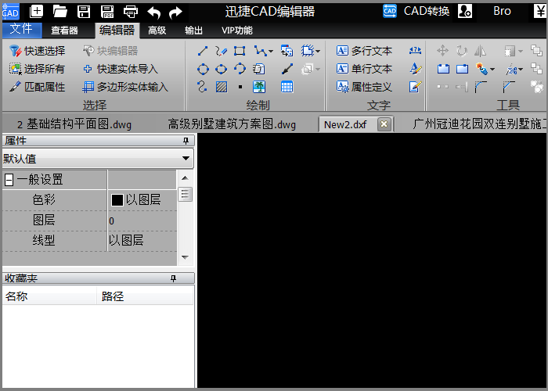Viewport: 548px width, 391px height.
Task: Select the leader arrow tool
Action: 287,69
